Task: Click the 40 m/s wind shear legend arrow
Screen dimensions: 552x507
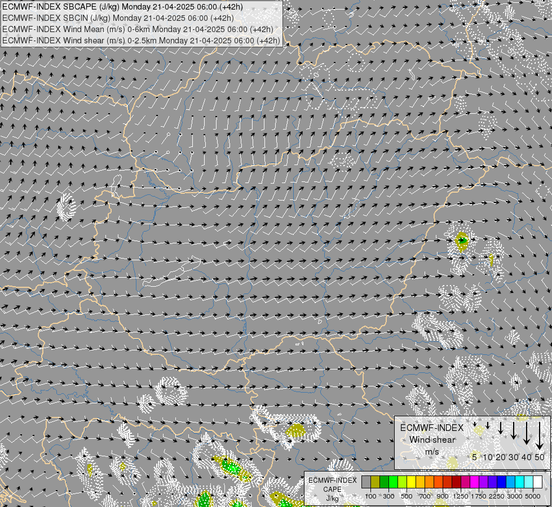Action: click(x=527, y=433)
